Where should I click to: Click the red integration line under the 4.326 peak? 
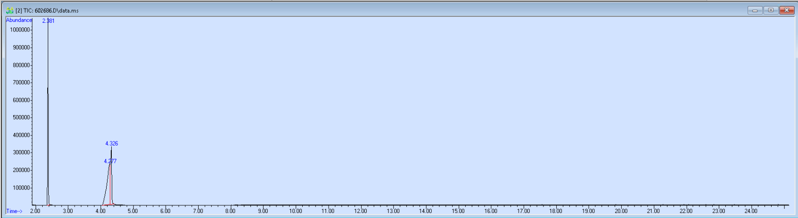[111, 185]
